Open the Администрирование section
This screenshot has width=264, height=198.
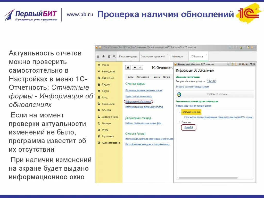coord(111,143)
